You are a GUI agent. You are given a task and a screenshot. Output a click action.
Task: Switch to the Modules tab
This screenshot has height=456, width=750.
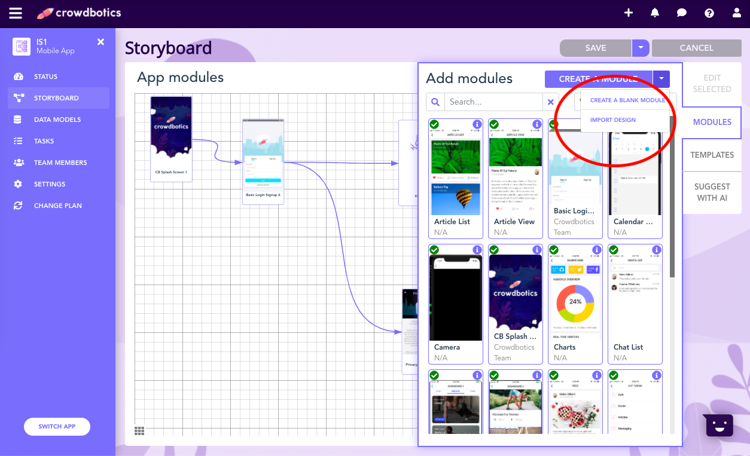point(712,122)
